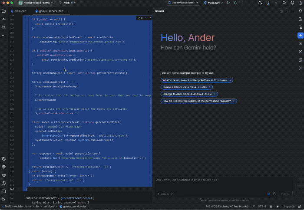Toggle the blue context sharing checkbox icon
This screenshot has height=210, width=304.
coord(268,194)
